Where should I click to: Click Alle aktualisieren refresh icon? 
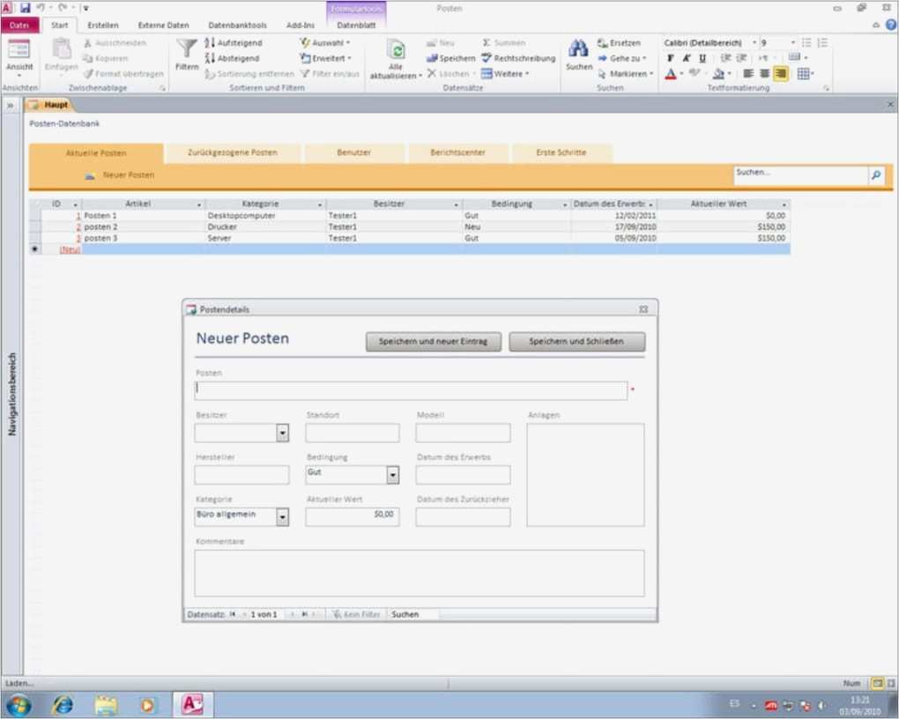pyautogui.click(x=396, y=50)
